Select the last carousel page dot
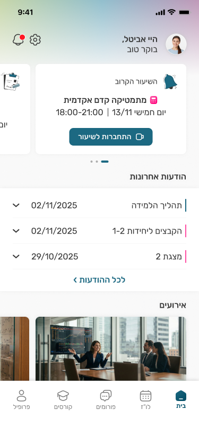199x433 pixels. (x=91, y=162)
